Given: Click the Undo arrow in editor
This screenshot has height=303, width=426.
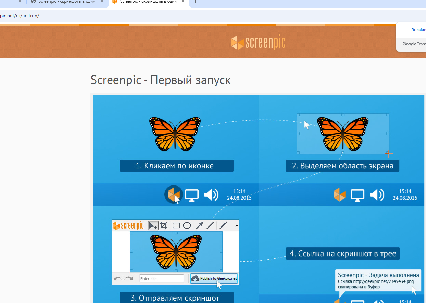Looking at the screenshot, I should (118, 279).
